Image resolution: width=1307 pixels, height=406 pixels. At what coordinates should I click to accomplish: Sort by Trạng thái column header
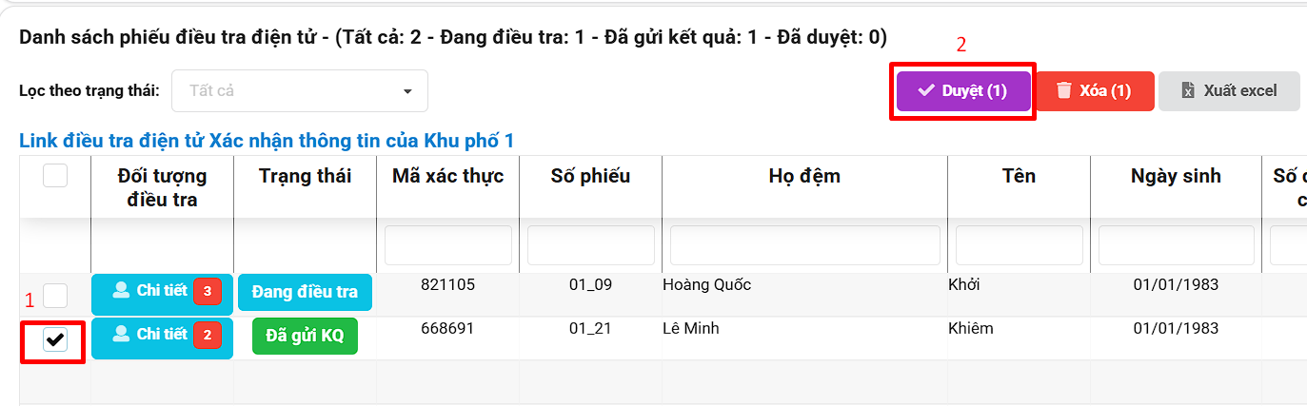[x=305, y=176]
